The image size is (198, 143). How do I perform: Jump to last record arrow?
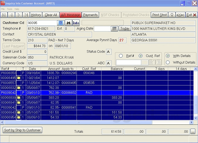coord(26,15)
